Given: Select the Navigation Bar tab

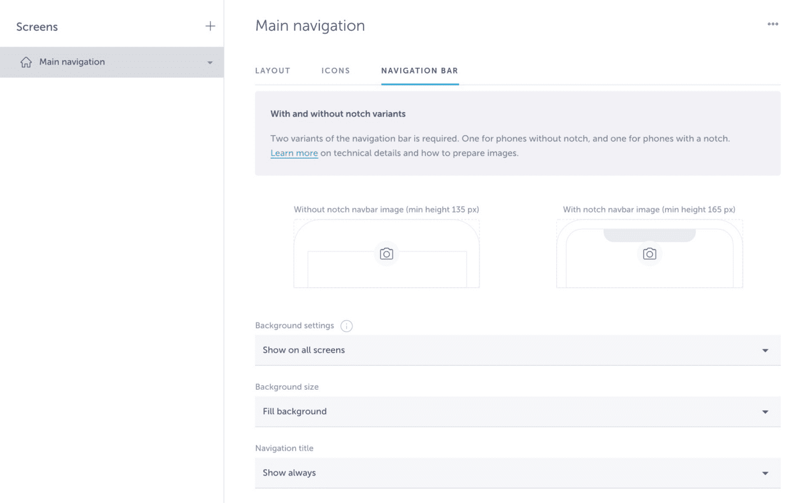Looking at the screenshot, I should click(x=420, y=71).
